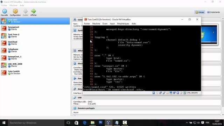Open File Explorer from taskbar

click(x=92, y=123)
